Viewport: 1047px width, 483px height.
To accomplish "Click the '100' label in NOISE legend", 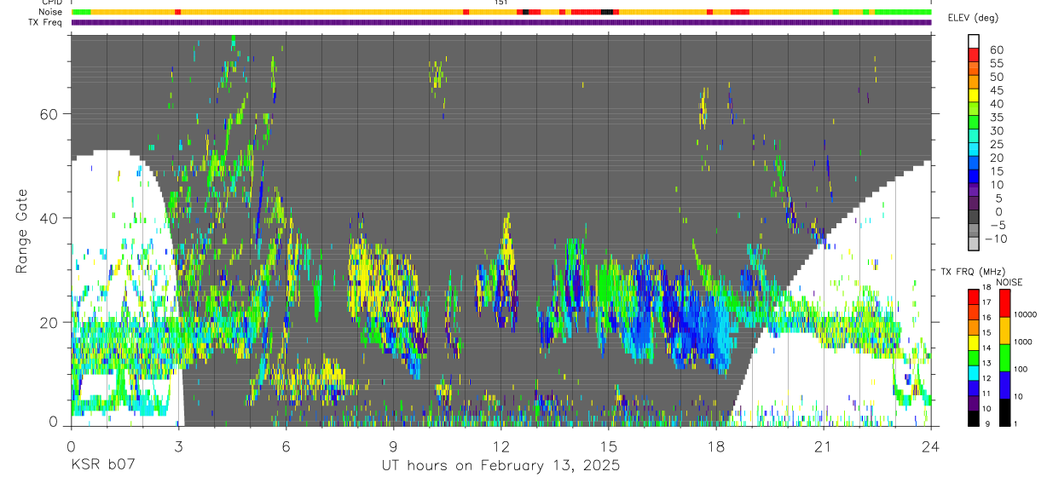I will [1021, 370].
